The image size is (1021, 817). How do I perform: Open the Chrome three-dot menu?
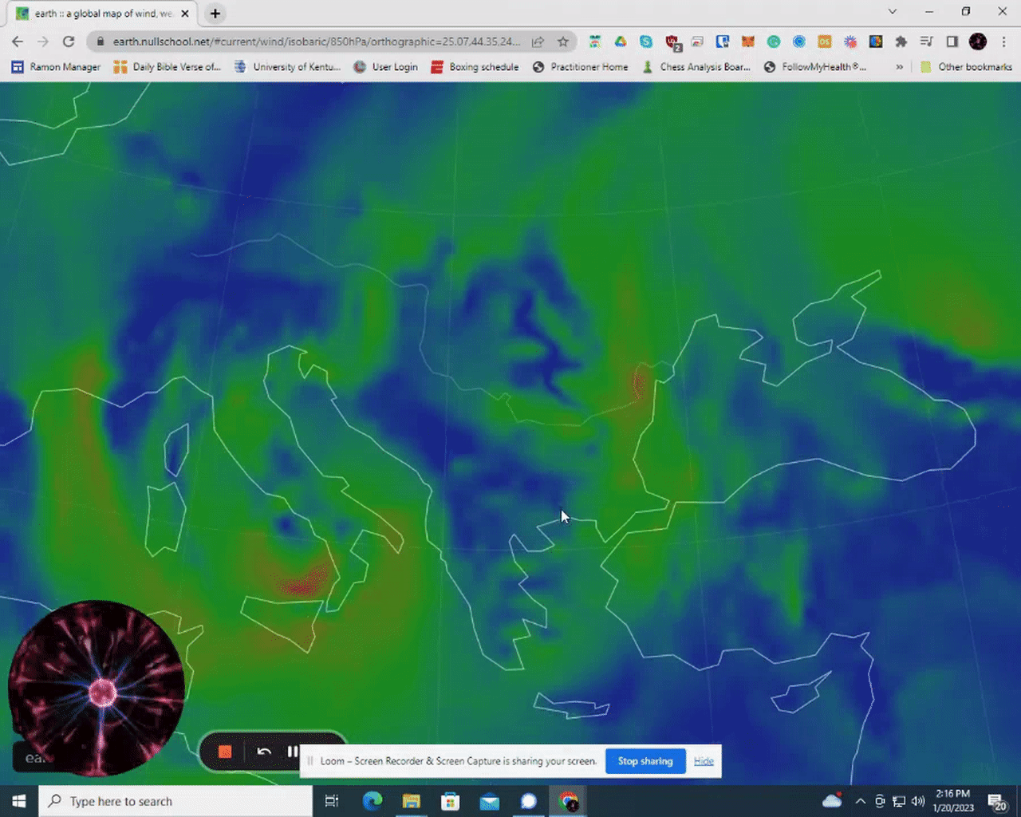pyautogui.click(x=1003, y=41)
